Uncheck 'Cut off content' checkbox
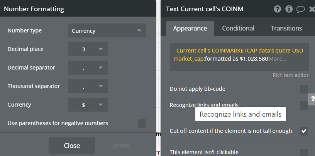The width and height of the screenshot is (315, 156). coord(304,131)
